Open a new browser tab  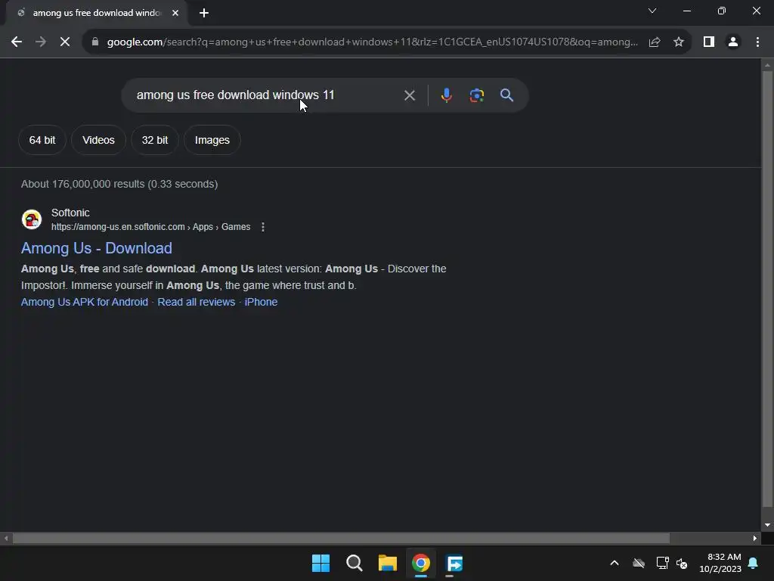[x=204, y=13]
